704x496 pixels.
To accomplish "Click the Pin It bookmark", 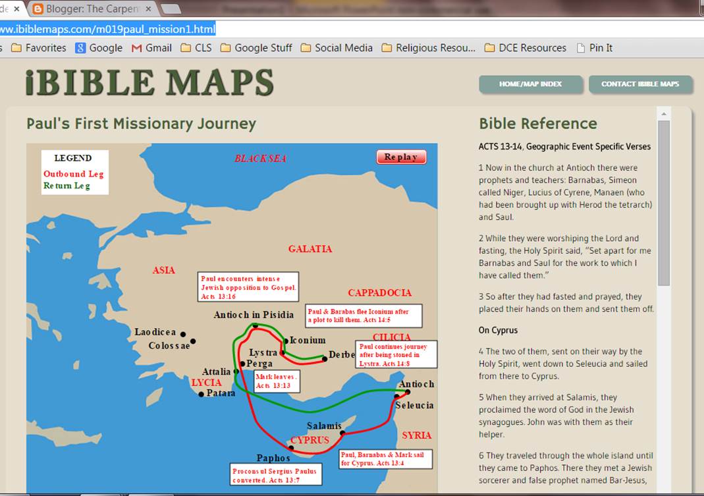I will pyautogui.click(x=594, y=47).
